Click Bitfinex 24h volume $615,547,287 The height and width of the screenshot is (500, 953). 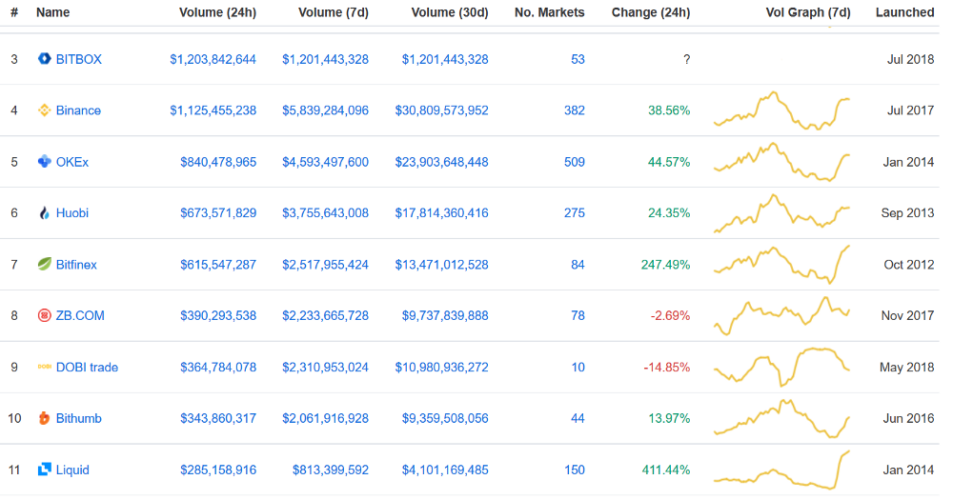pyautogui.click(x=217, y=265)
